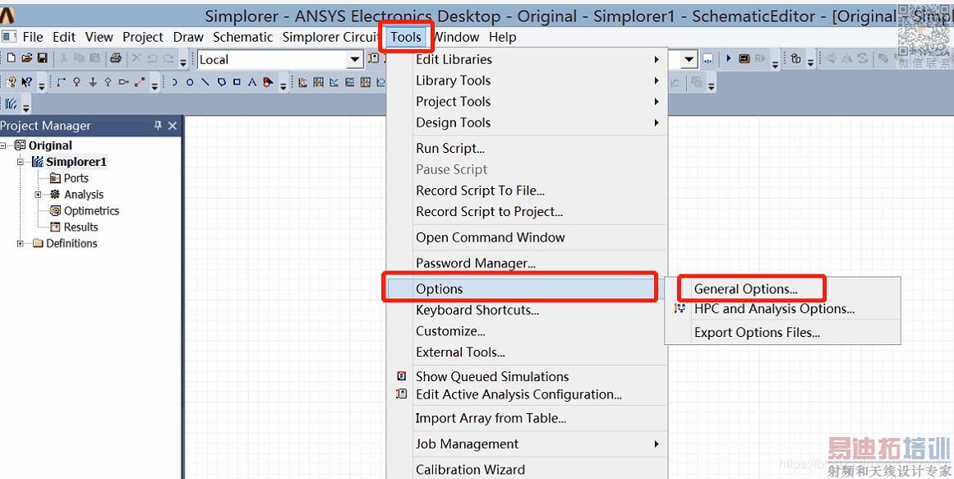The height and width of the screenshot is (479, 954).
Task: Pin the Project Manager panel
Action: pyautogui.click(x=159, y=126)
